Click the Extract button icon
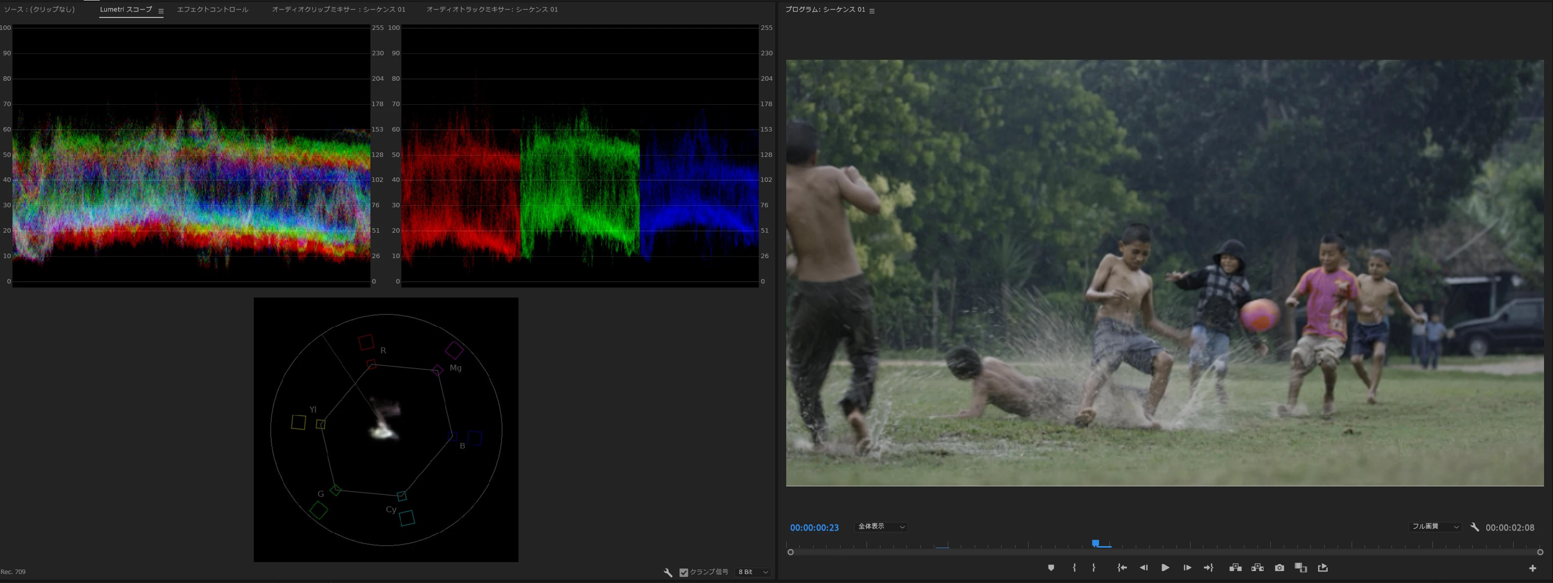 pyautogui.click(x=1257, y=568)
